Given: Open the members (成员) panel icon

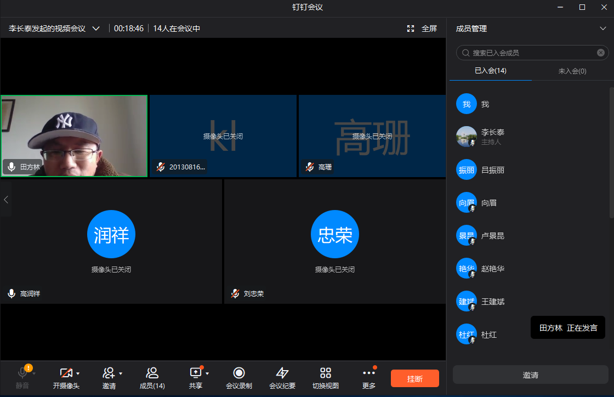Looking at the screenshot, I should click(152, 373).
